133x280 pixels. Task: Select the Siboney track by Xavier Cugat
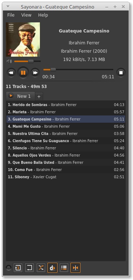coord(66,177)
